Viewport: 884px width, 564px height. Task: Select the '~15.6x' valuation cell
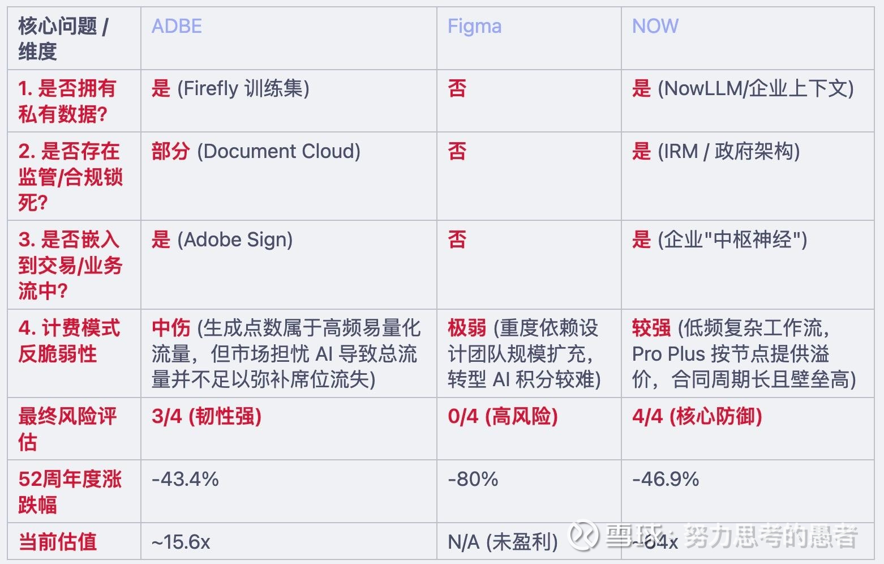[181, 542]
